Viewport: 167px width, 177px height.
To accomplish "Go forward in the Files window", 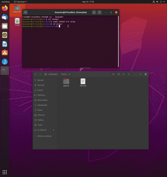I will 40,74.
